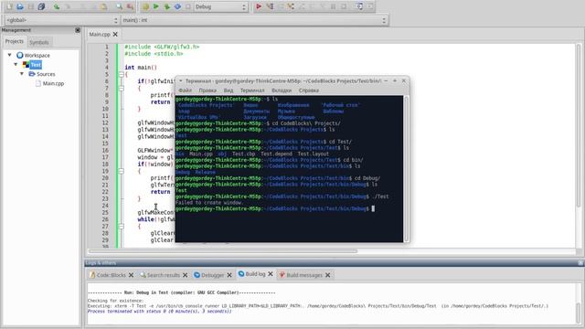585x329 pixels.
Task: Open the terminal's Вкладки menu
Action: pos(282,90)
